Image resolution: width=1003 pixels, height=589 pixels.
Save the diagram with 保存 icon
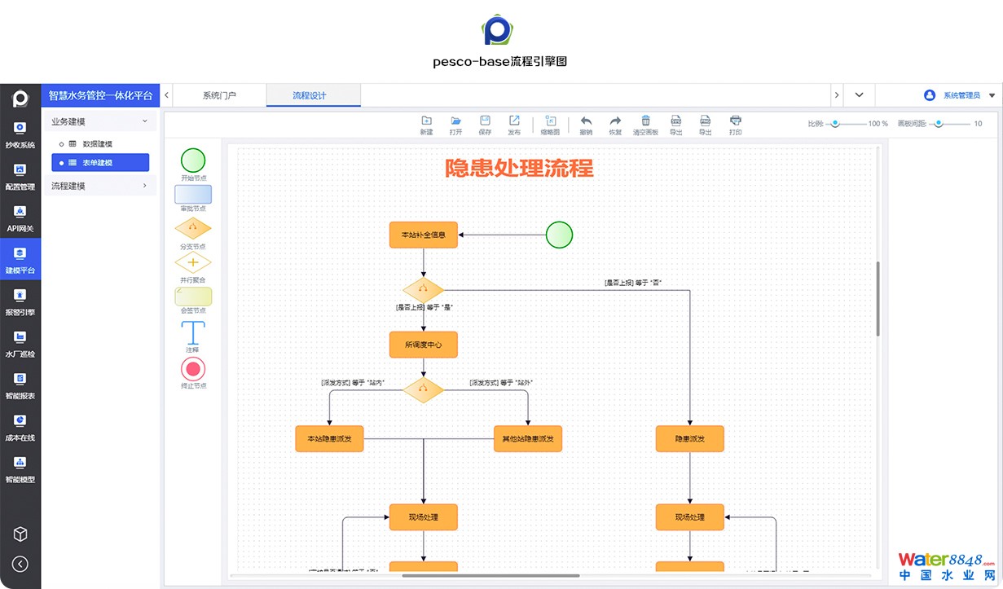click(485, 124)
